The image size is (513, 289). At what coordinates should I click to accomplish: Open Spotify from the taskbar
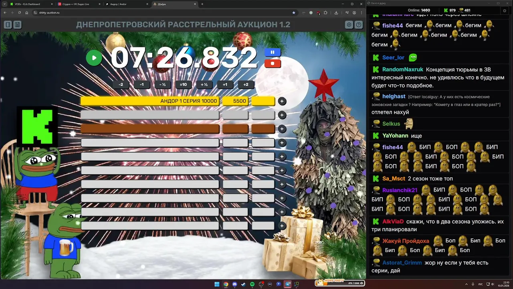(252, 284)
